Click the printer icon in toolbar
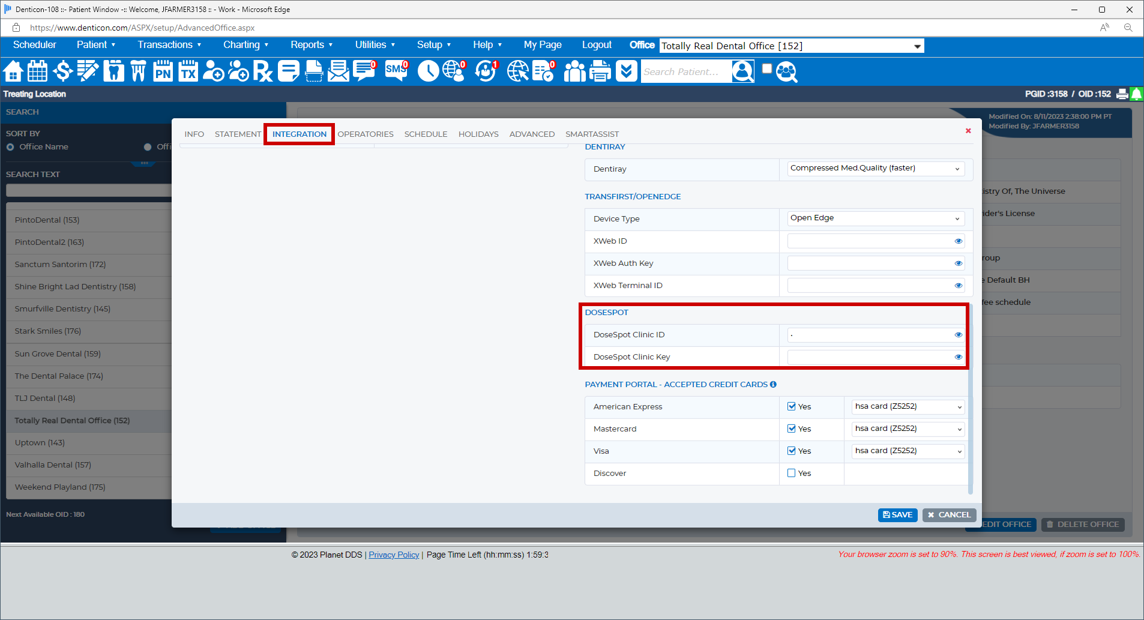1144x620 pixels. 600,71
